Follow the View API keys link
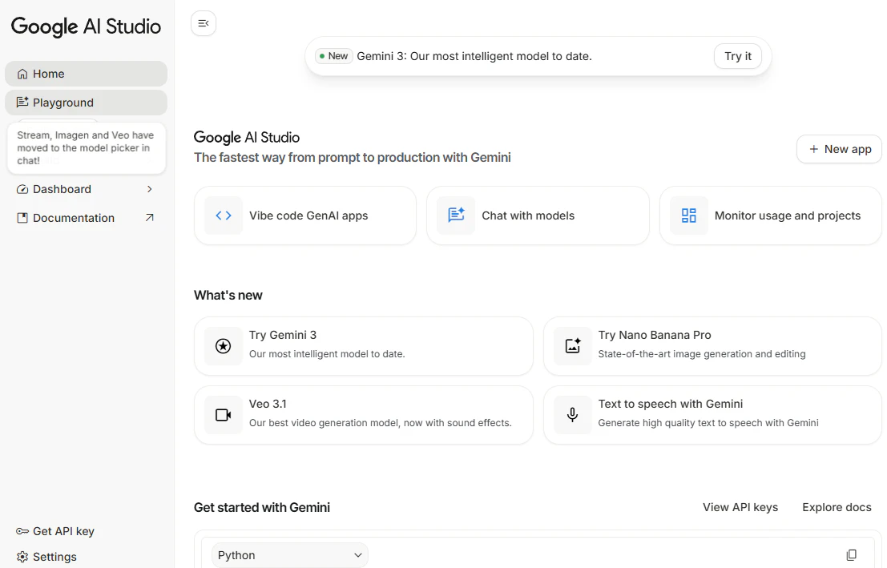 (x=740, y=507)
